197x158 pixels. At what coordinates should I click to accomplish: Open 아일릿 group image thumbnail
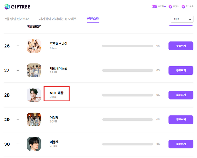click(34, 120)
